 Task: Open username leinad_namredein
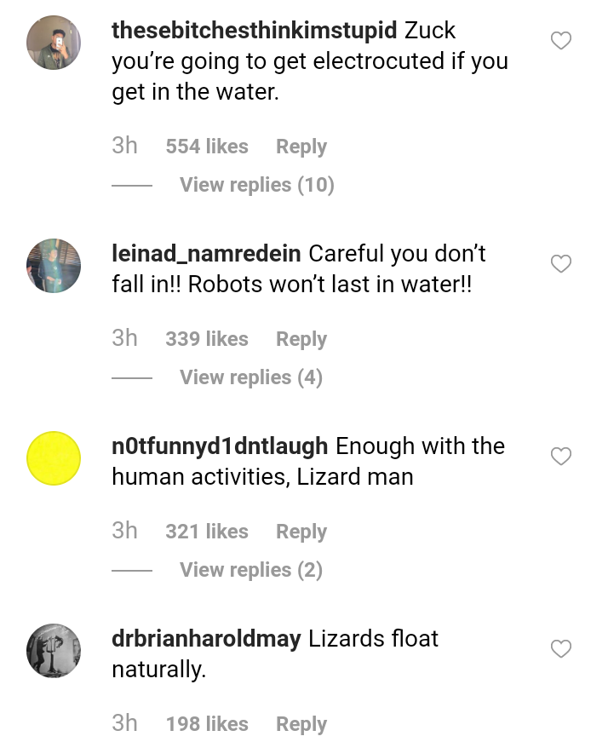click(206, 254)
